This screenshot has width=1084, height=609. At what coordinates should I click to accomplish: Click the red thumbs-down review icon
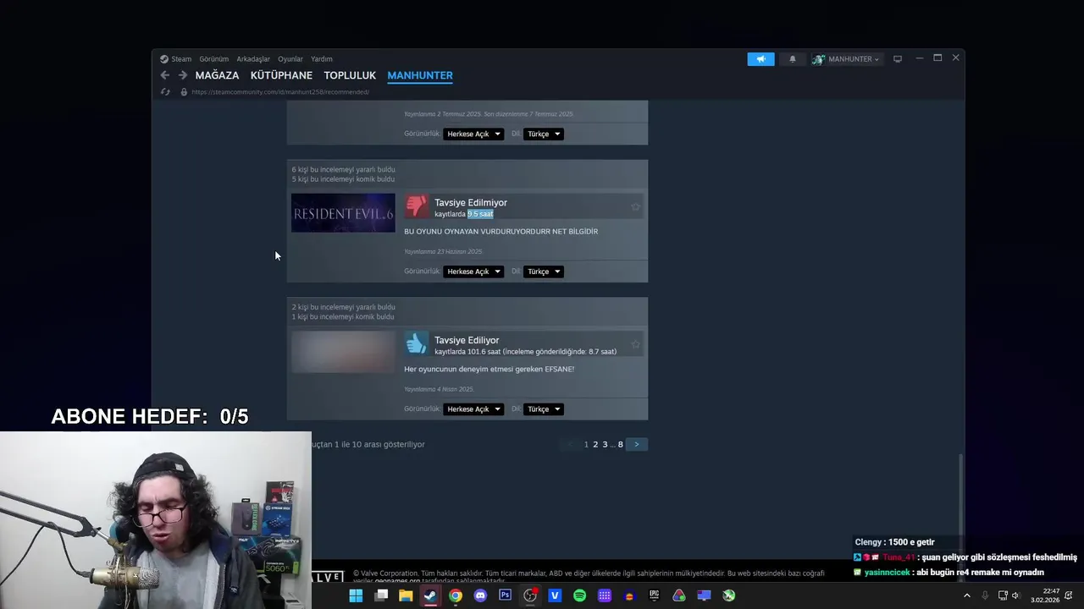pos(417,207)
